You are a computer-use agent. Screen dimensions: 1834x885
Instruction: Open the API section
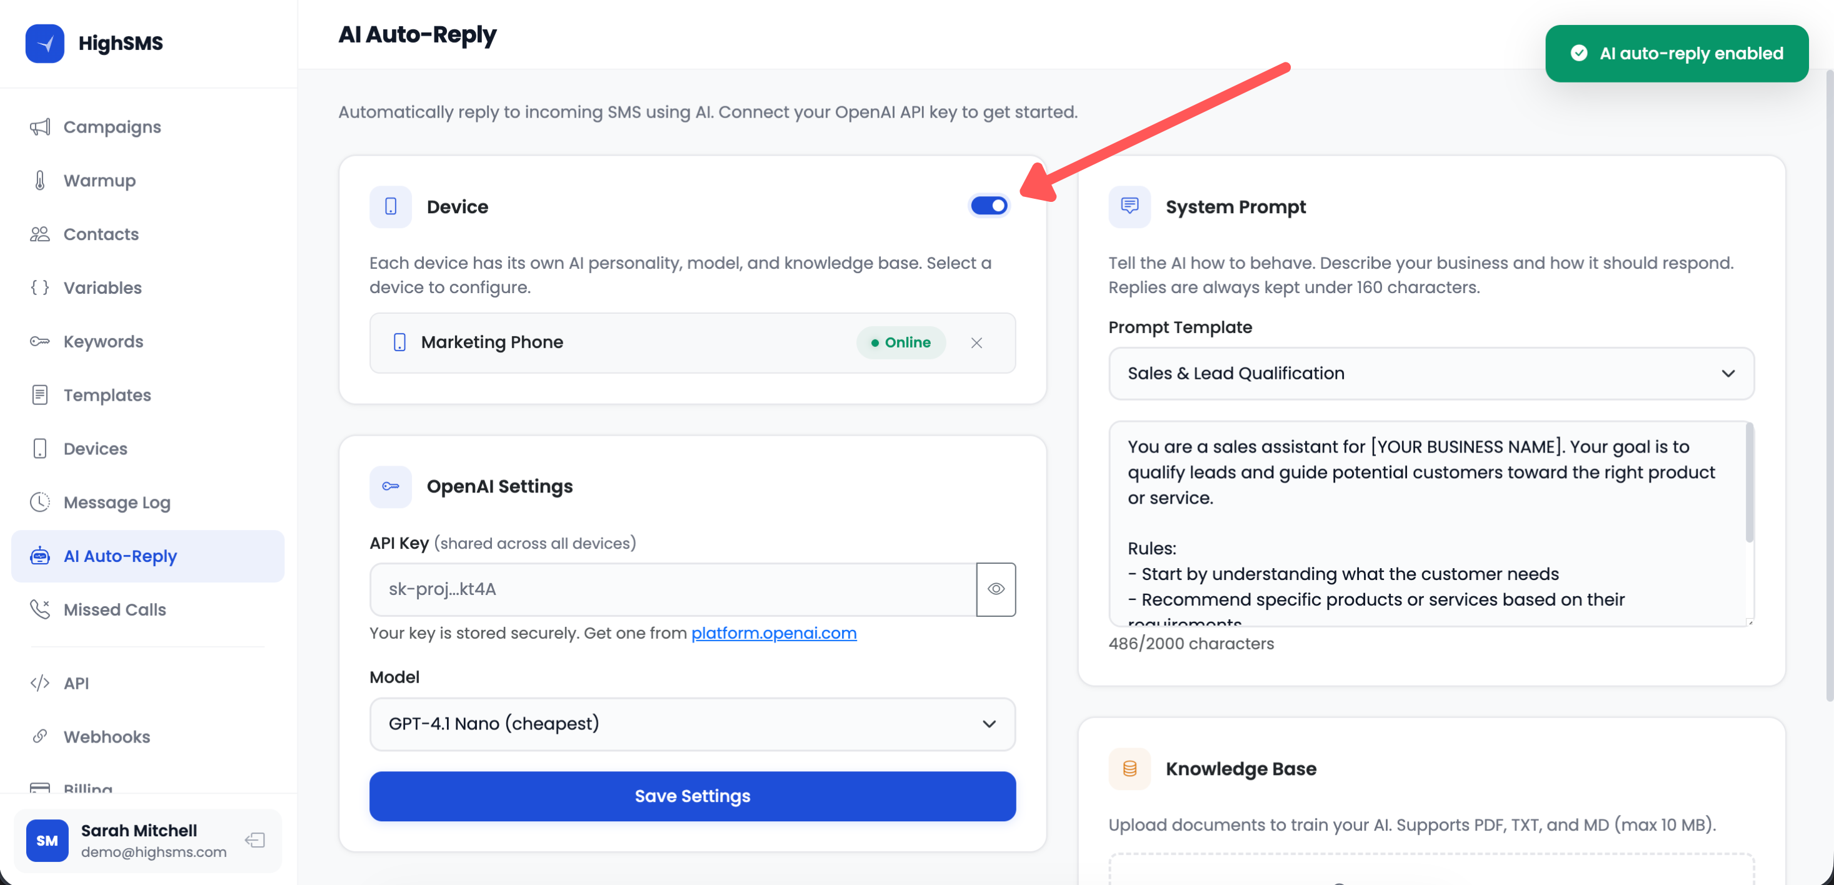(76, 682)
